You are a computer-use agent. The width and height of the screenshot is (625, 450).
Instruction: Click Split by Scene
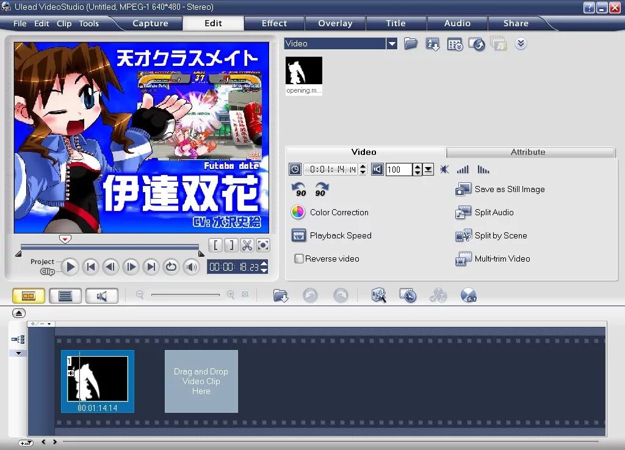(491, 235)
